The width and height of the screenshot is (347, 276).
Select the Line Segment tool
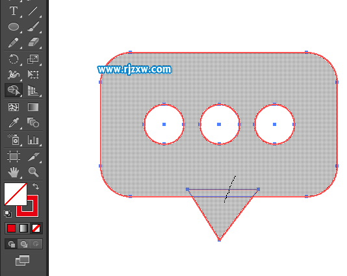33,11
